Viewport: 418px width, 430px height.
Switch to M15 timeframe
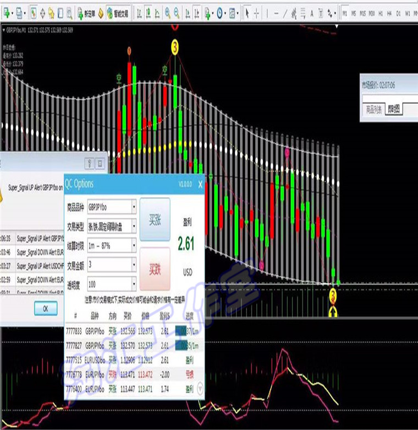[363, 13]
